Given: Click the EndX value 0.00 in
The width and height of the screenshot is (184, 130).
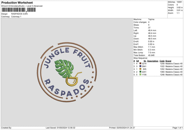Looking at the screenshot, I should pos(151,41).
